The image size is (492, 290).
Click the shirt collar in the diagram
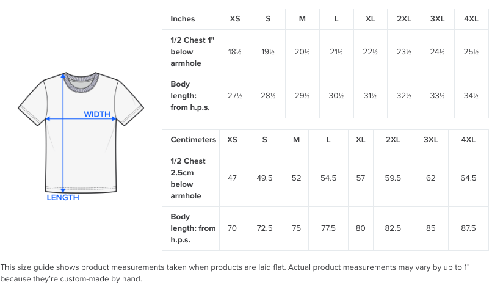(81, 82)
